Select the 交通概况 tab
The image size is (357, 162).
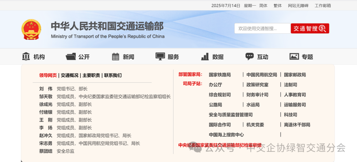[69, 75]
